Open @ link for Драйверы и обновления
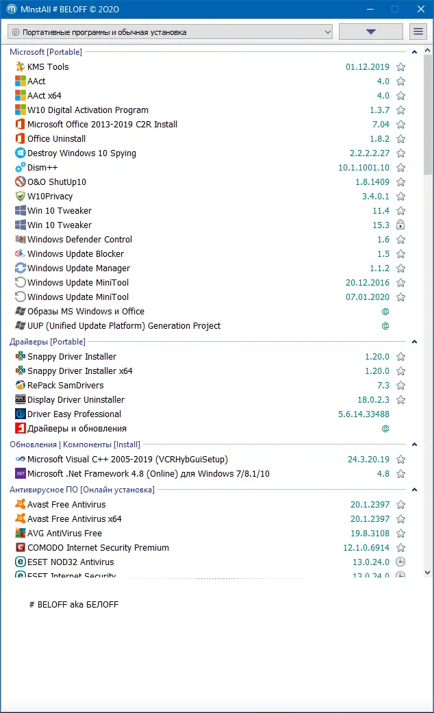 click(385, 428)
